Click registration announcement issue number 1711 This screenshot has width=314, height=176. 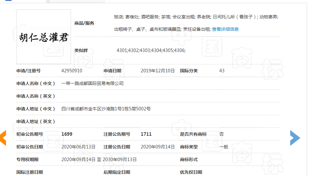click(146, 134)
